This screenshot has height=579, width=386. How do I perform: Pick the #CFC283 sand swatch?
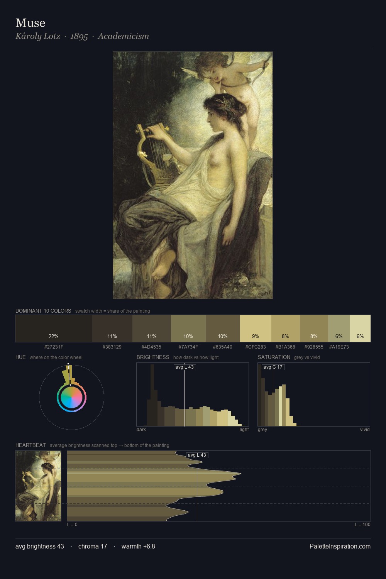click(x=256, y=328)
